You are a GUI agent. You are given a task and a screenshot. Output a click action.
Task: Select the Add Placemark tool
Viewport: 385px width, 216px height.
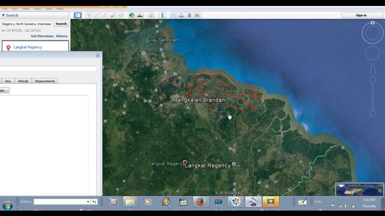click(x=89, y=15)
